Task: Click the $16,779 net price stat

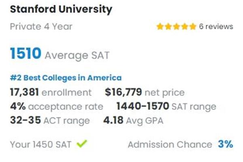Action: (x=145, y=92)
